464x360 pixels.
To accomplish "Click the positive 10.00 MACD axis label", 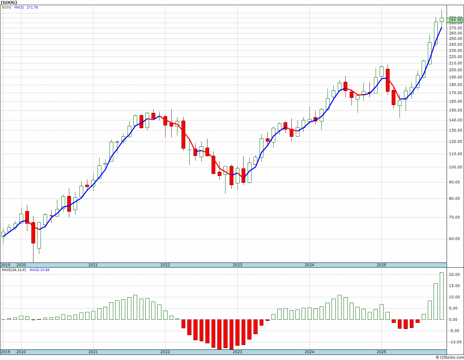I will pos(454,297).
